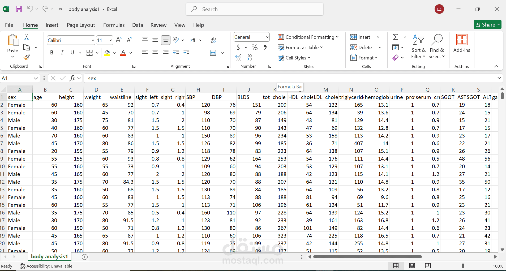Click the formula bar input area
This screenshot has width=506, height=271.
186,78
